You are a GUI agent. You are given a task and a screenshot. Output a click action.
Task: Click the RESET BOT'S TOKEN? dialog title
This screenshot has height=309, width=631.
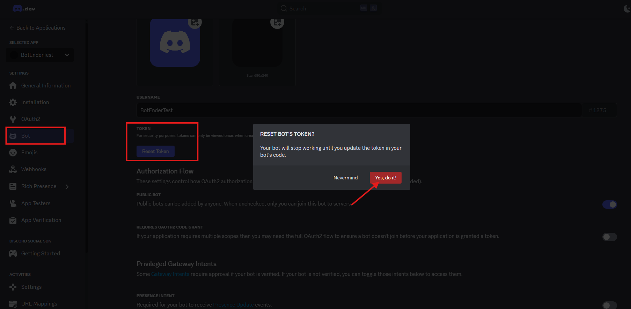point(287,134)
